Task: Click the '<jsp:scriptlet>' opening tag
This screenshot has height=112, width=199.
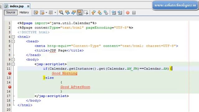Action: click(50, 64)
